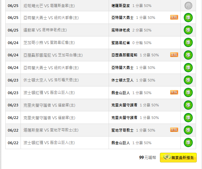
Task: Click prediction 底特律老虎 2分贏 50%
Action: tap(131, 30)
